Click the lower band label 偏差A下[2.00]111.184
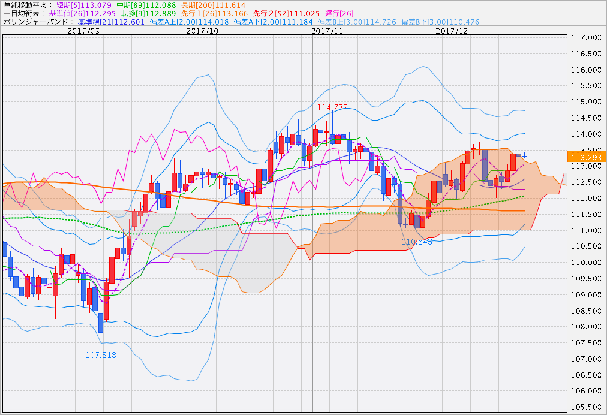The height and width of the screenshot is (415, 607). click(x=273, y=22)
